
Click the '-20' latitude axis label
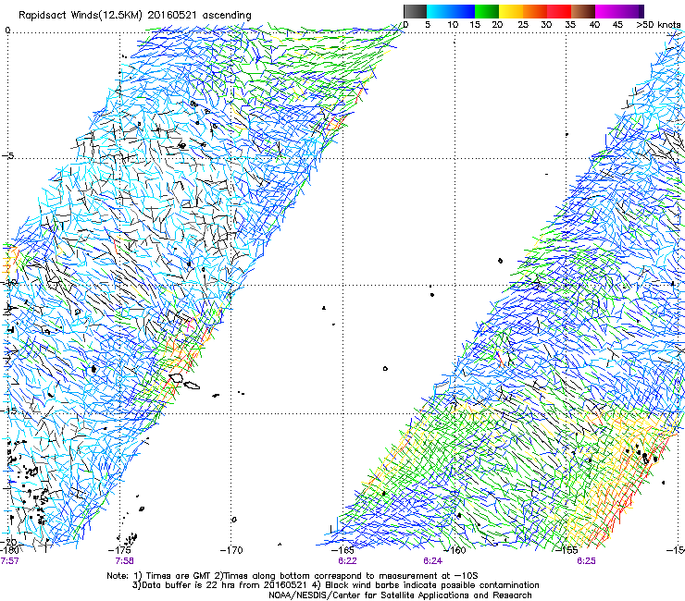pyautogui.click(x=9, y=542)
